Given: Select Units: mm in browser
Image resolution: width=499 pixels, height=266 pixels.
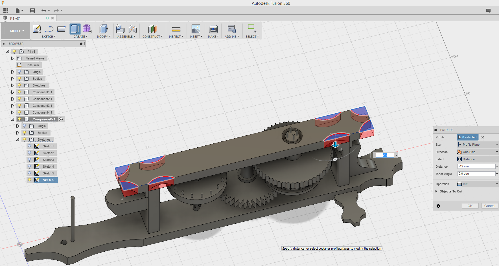Looking at the screenshot, I should [x=32, y=65].
